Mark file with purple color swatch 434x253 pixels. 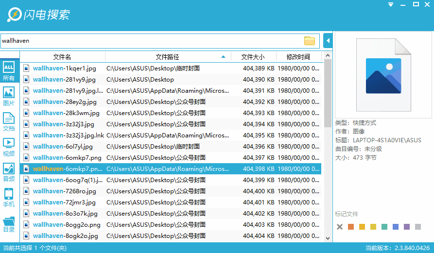pyautogui.click(x=407, y=227)
